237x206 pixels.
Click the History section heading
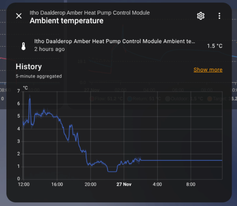(29, 66)
